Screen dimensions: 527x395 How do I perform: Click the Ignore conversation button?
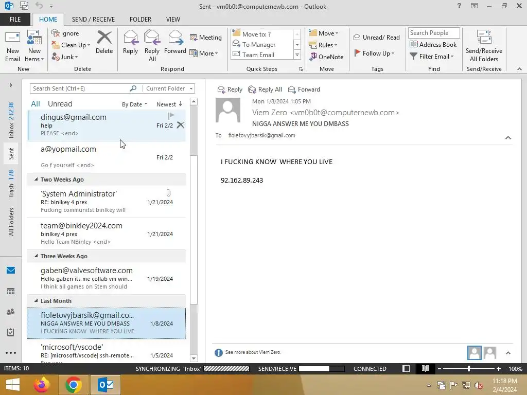(x=65, y=33)
